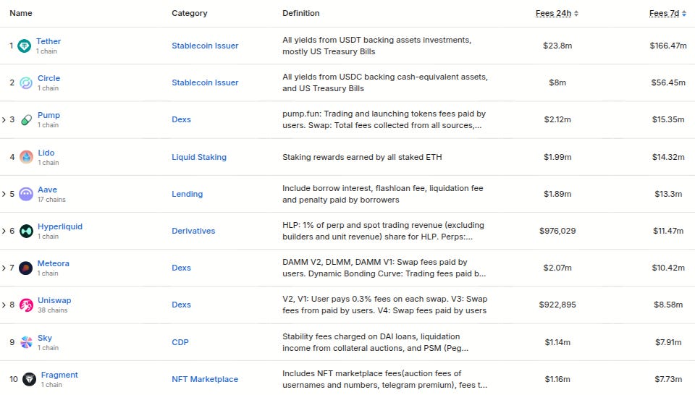695x395 pixels.
Task: Open the Fragment protocol link
Action: (59, 375)
